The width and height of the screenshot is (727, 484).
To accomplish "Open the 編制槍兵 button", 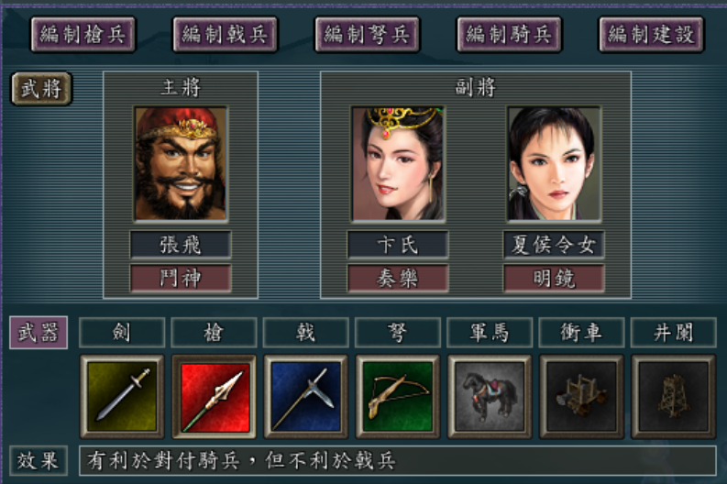I will coord(83,34).
